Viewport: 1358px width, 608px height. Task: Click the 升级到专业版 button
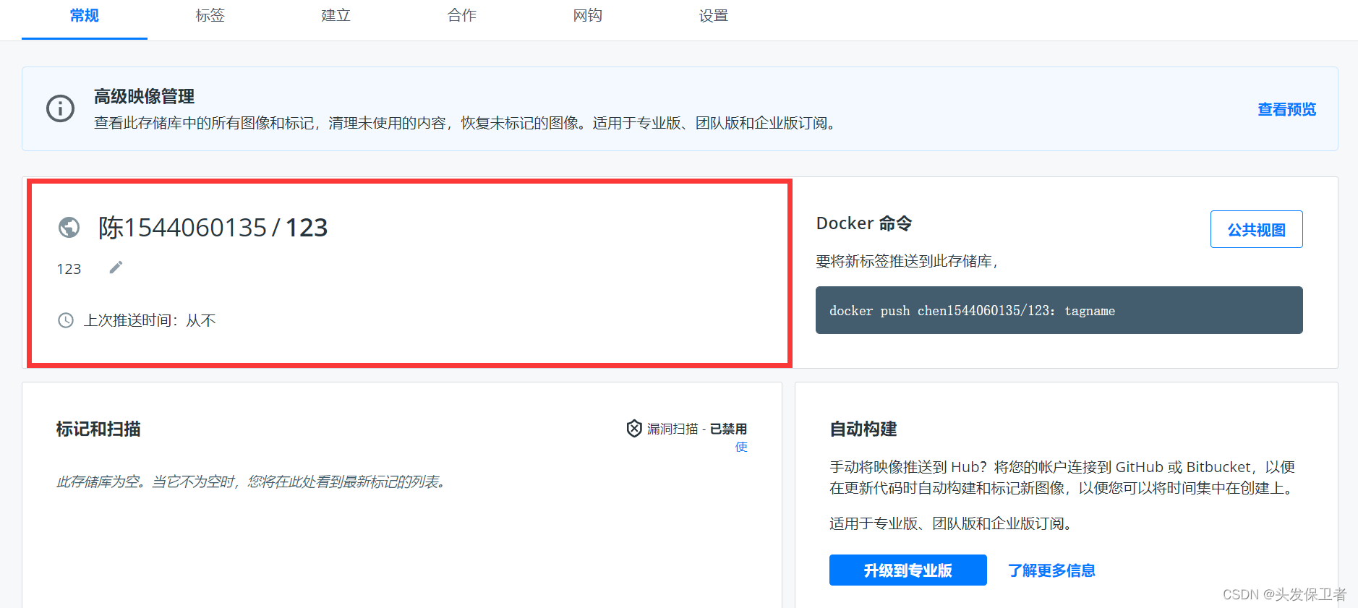(x=908, y=570)
